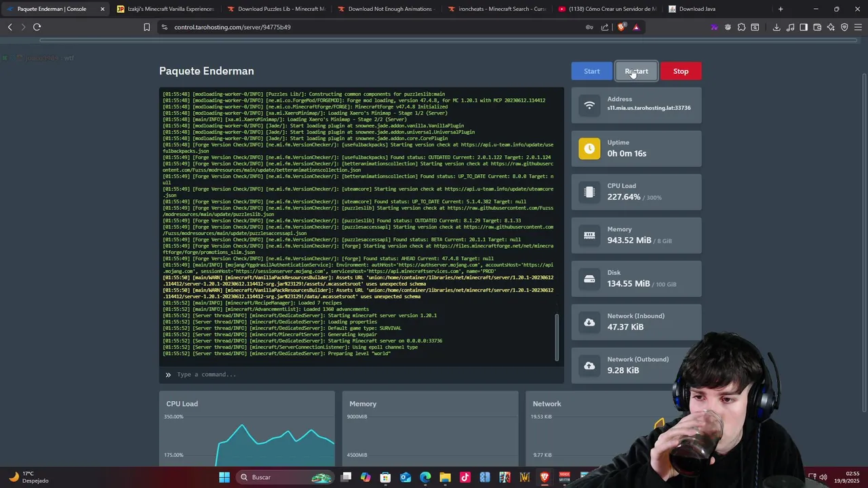Close the Paquete Enderman Console tab
Screen dimensions: 868x488
tap(102, 9)
